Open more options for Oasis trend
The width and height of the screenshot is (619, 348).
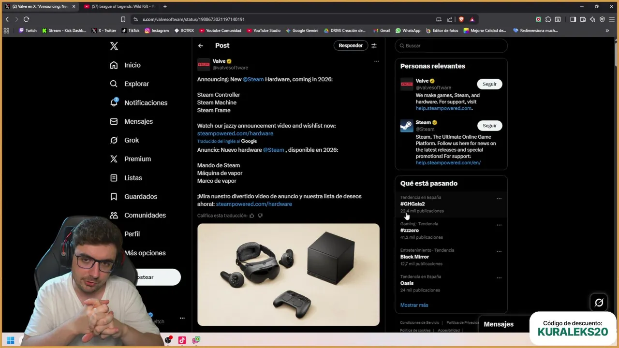(499, 278)
